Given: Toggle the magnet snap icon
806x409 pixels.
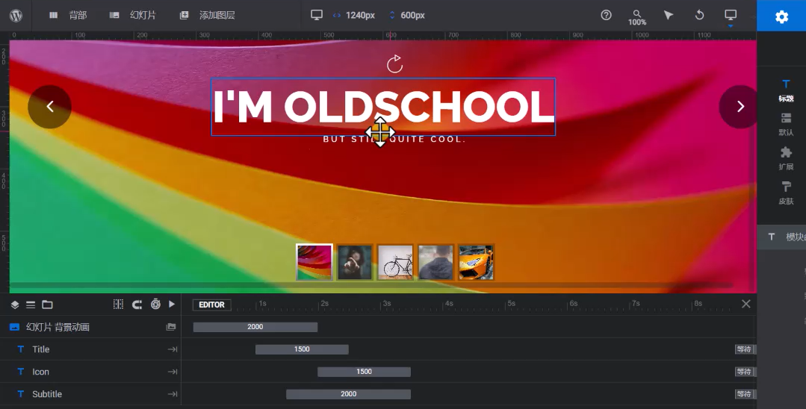Looking at the screenshot, I should tap(137, 305).
